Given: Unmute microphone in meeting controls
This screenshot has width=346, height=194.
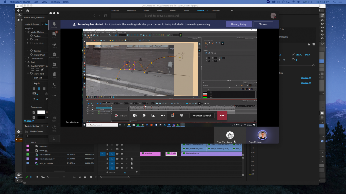Looking at the screenshot, I should pos(144,116).
